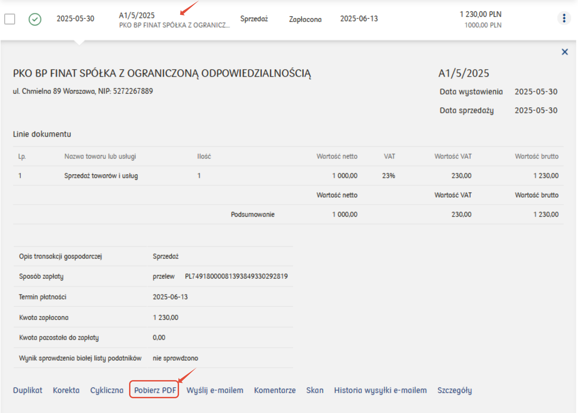
Task: Click the green checkmark status icon
Action: [35, 19]
